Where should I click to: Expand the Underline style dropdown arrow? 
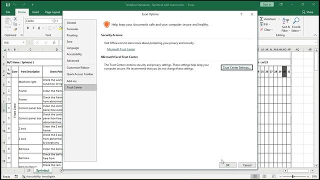click(43, 28)
